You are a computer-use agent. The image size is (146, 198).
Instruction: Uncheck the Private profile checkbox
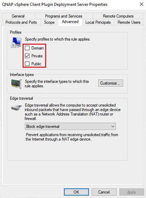[27, 56]
